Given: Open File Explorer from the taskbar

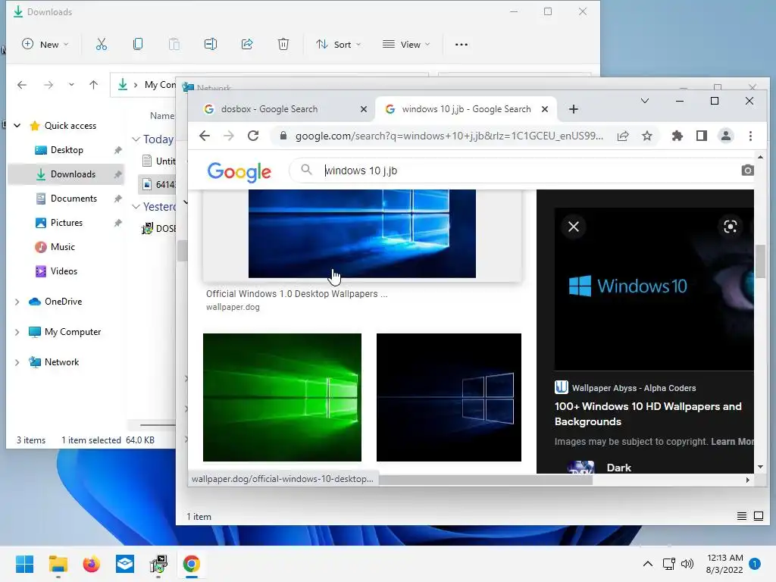Looking at the screenshot, I should (58, 564).
